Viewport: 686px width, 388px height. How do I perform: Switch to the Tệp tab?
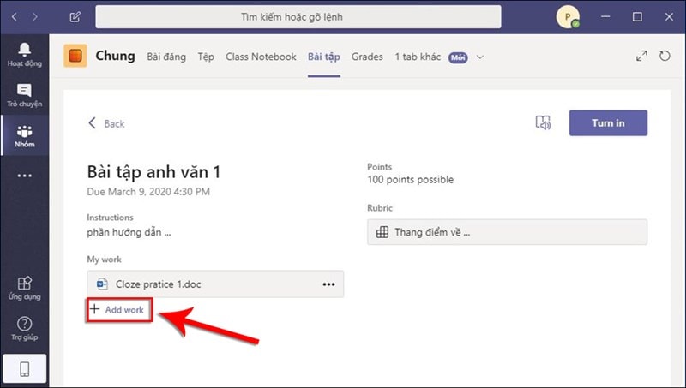(206, 57)
